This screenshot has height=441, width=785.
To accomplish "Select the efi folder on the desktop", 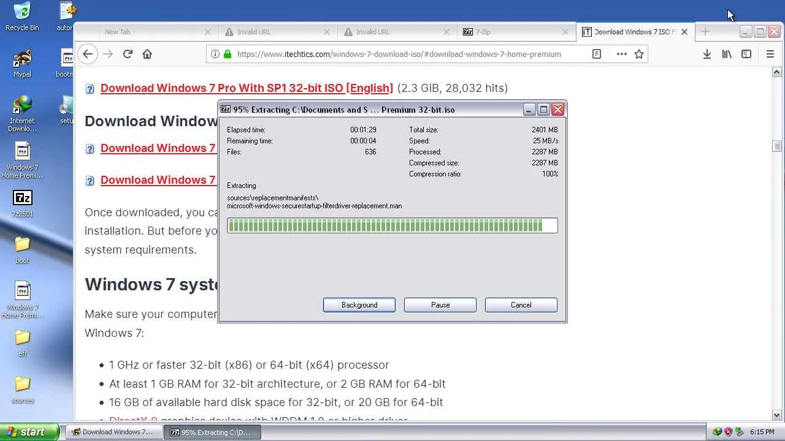I will tap(22, 343).
